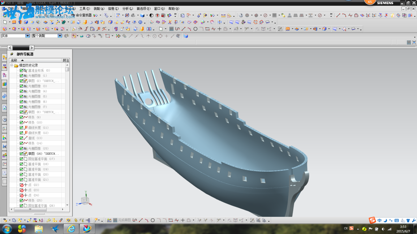Image resolution: width=417 pixels, height=234 pixels.
Task: Open the 工具(T) menu
Action: pyautogui.click(x=85, y=9)
